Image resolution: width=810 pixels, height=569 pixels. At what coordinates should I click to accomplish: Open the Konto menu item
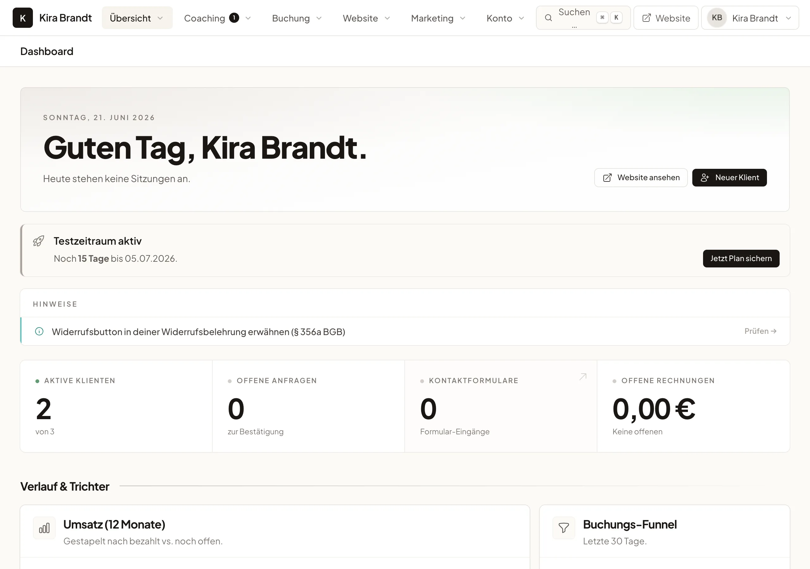point(506,18)
